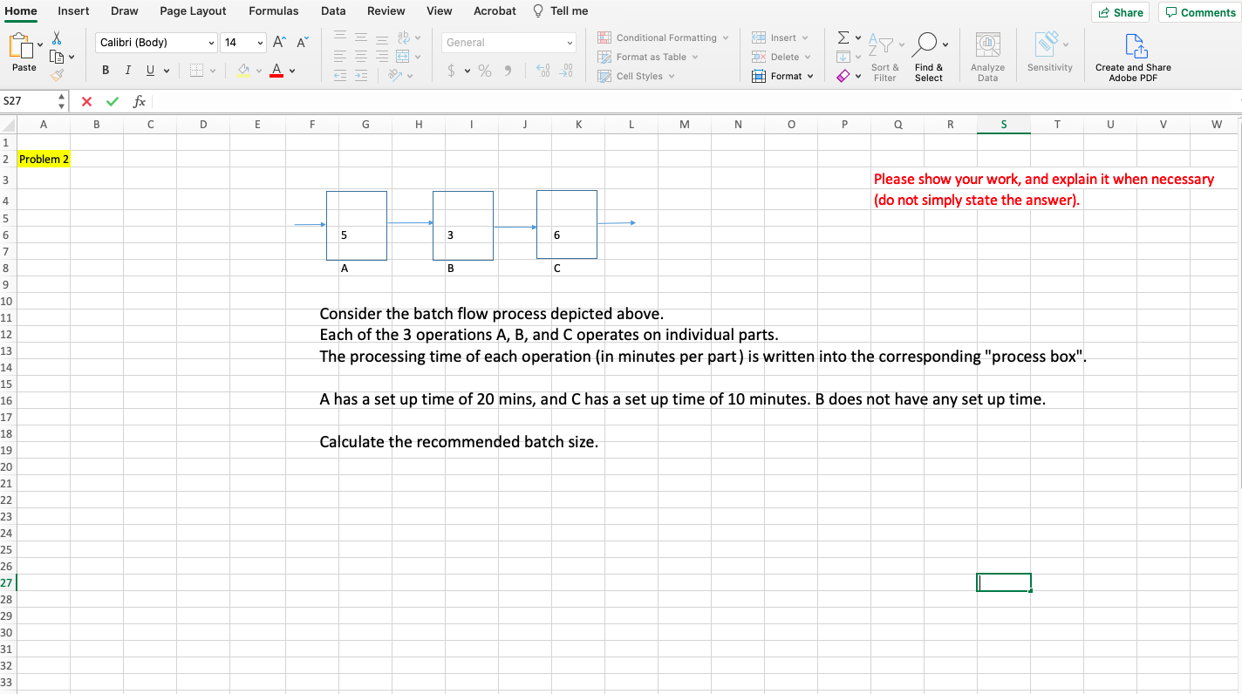
Task: Open the Acrobat menu
Action: coord(495,11)
